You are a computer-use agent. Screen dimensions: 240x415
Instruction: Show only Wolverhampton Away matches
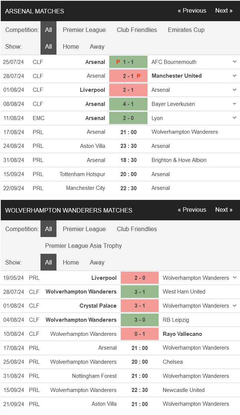point(97,263)
